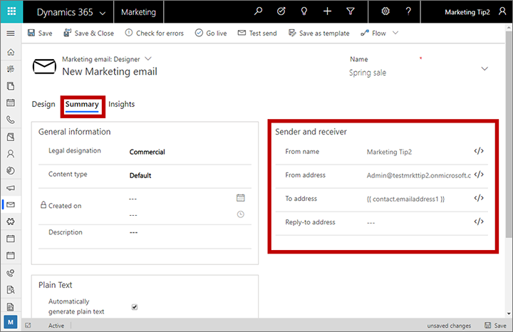Open the calendar picker for Created on

click(x=240, y=198)
